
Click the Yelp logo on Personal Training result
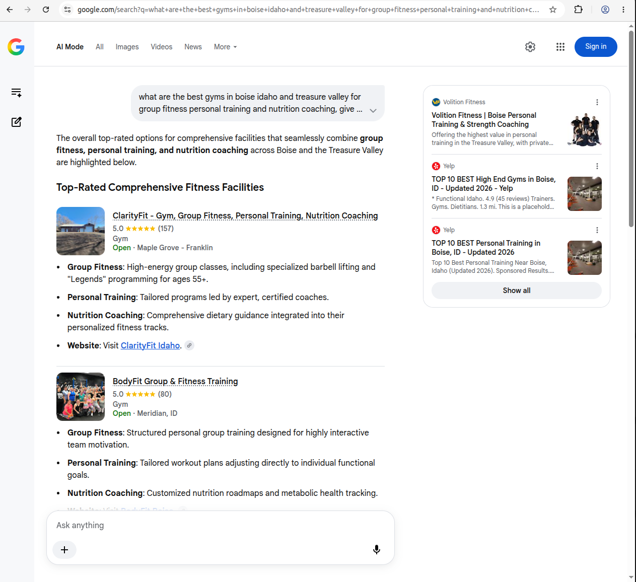(x=436, y=230)
